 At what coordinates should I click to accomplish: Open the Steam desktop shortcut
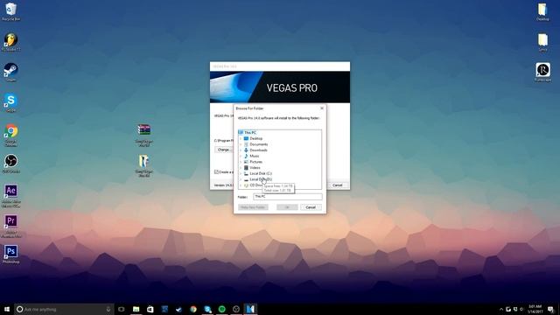pos(10,72)
